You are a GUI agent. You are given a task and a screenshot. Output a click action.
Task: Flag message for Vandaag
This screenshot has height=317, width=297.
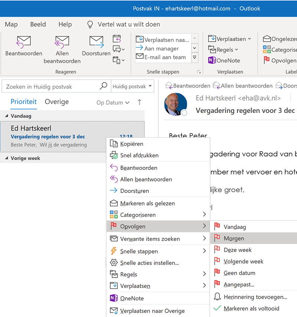coord(254,227)
